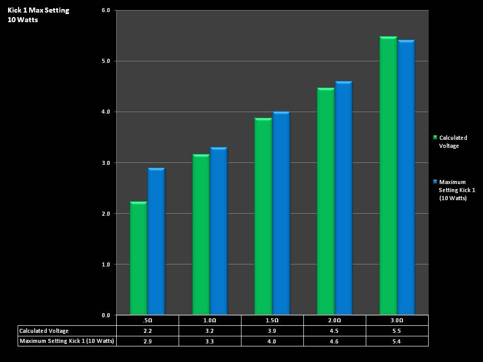Select the blue bar for .5Ω

(x=156, y=241)
